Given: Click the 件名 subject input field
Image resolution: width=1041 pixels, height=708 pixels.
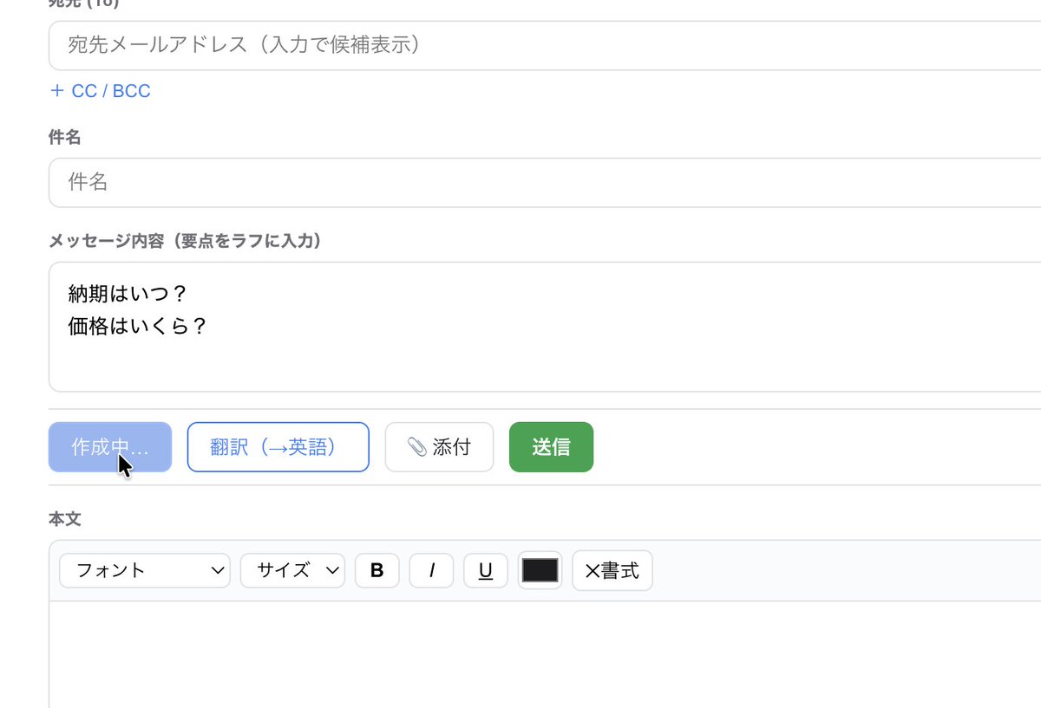Looking at the screenshot, I should (x=545, y=182).
